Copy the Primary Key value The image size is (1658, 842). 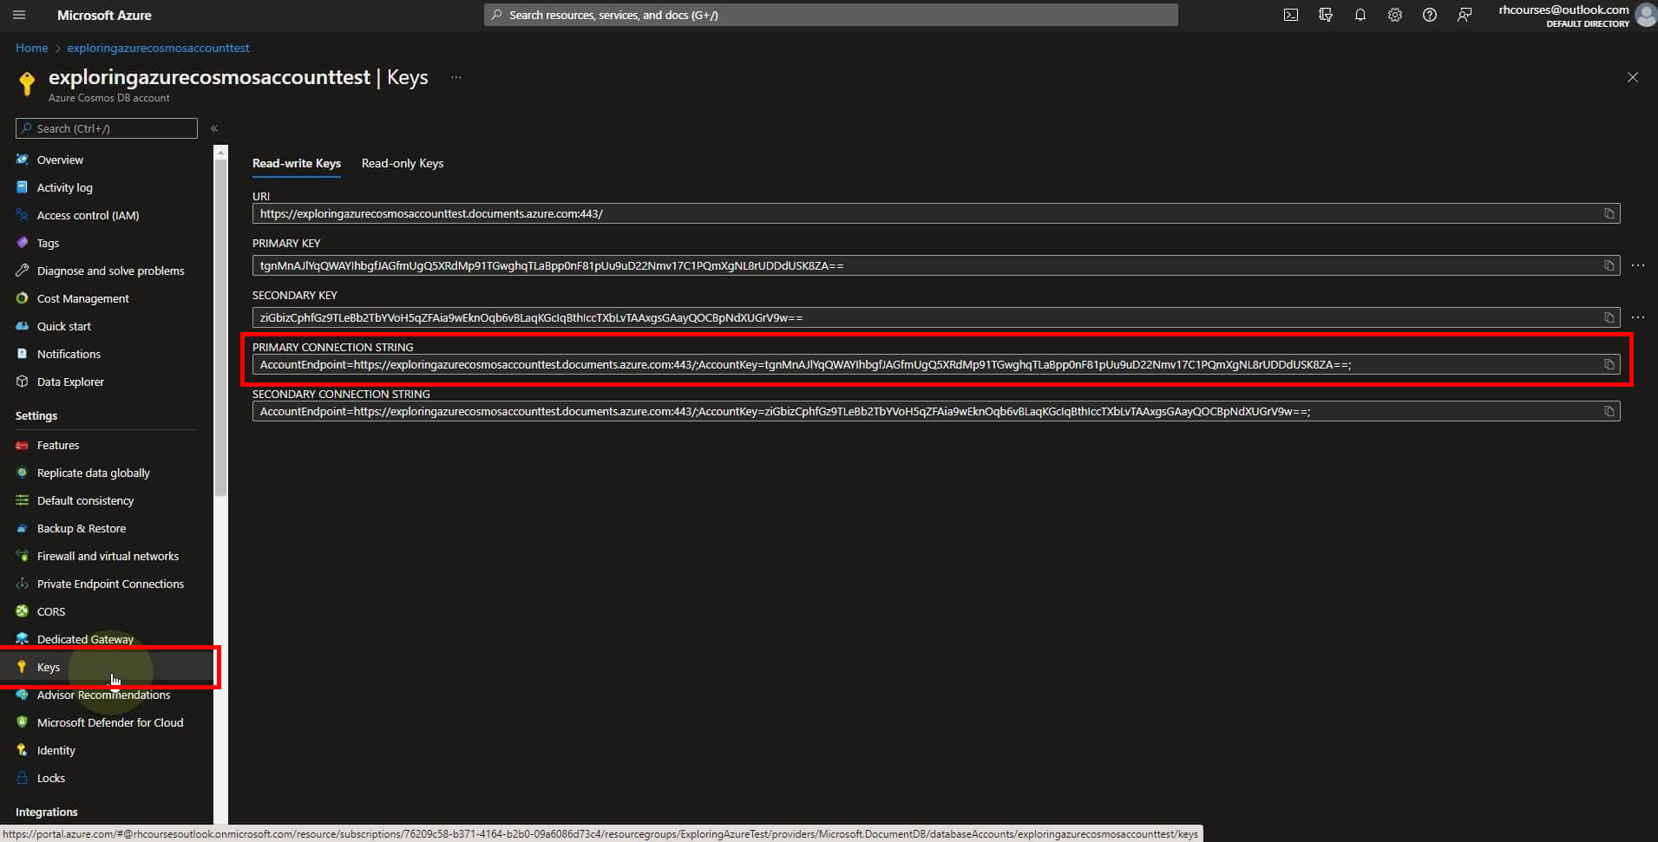[1609, 265]
